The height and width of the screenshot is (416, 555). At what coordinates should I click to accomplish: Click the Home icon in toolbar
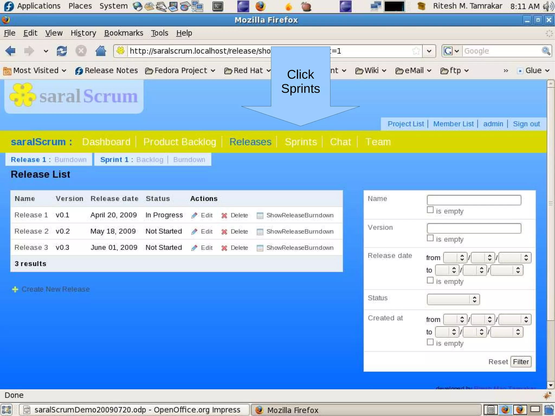point(101,51)
